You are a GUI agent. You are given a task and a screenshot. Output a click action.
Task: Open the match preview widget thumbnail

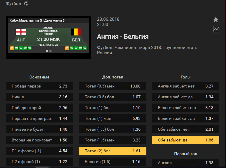[48, 37]
